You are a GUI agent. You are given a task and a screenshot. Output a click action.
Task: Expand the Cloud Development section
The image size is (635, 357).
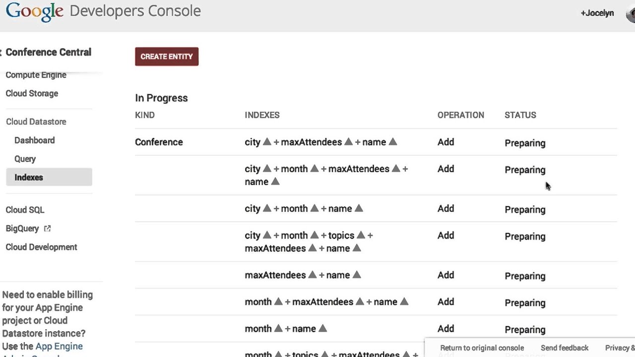[41, 247]
